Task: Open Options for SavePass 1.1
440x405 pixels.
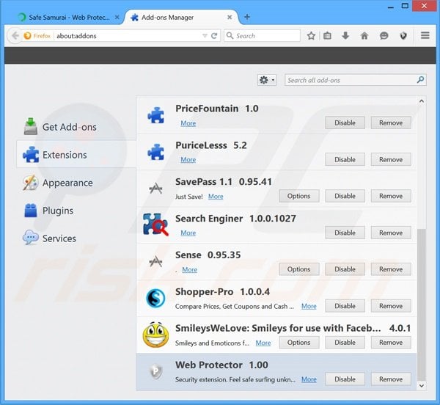Action: click(x=299, y=196)
